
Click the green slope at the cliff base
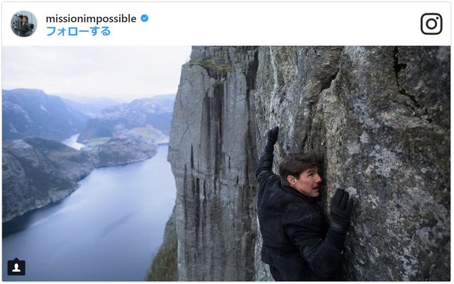(162, 261)
